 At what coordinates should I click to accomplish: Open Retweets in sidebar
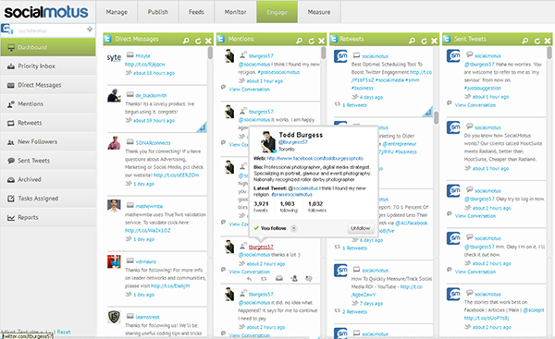[48, 123]
